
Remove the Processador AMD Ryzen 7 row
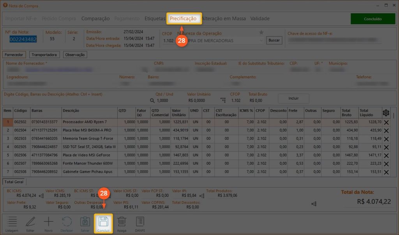pyautogui.click(x=386, y=122)
